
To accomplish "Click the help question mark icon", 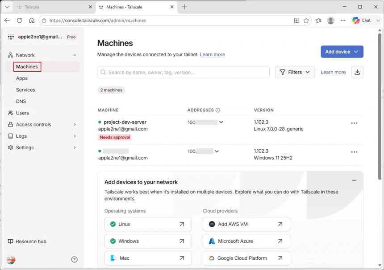I will 75,259.
